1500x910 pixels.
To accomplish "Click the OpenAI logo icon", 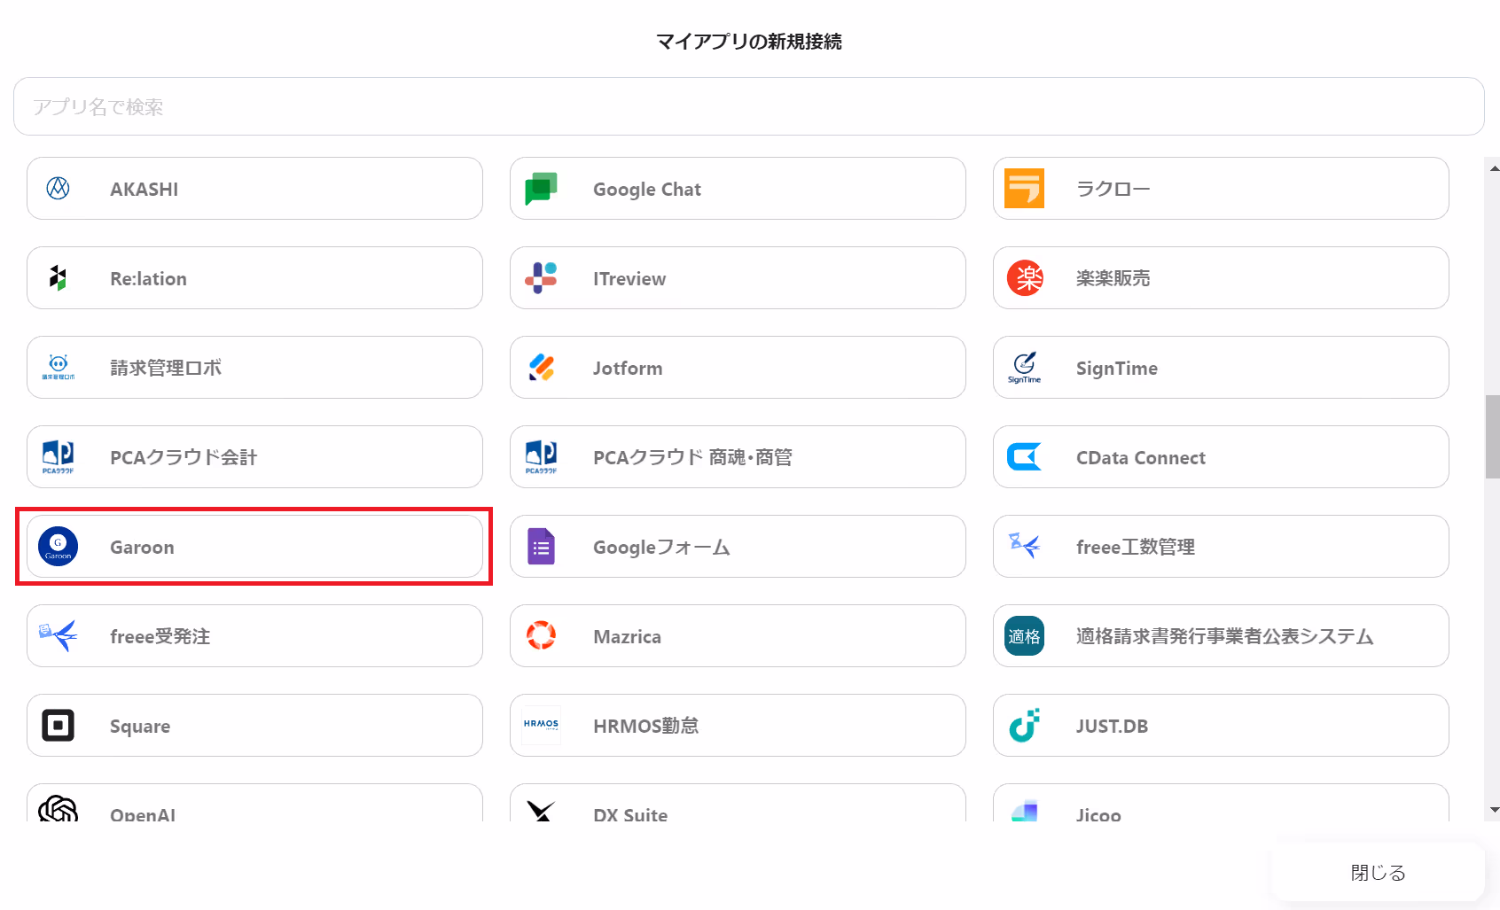I will (58, 808).
